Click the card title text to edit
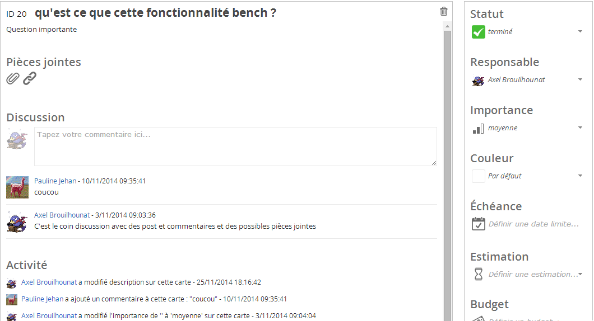The image size is (594, 321). click(155, 13)
